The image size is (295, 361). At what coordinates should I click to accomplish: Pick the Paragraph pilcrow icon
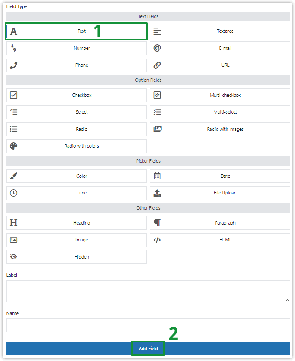(x=157, y=223)
